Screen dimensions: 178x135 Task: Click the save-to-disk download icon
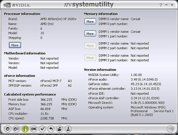(x=68, y=129)
